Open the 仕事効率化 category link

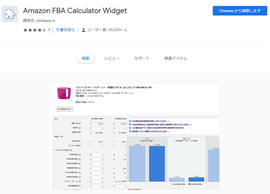(66, 30)
